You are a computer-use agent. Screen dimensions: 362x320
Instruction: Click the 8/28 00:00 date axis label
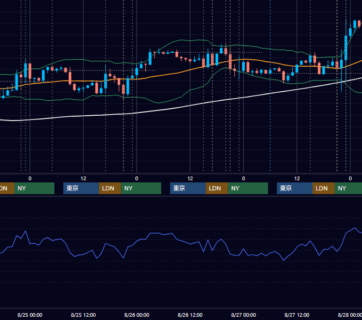(x=350, y=315)
